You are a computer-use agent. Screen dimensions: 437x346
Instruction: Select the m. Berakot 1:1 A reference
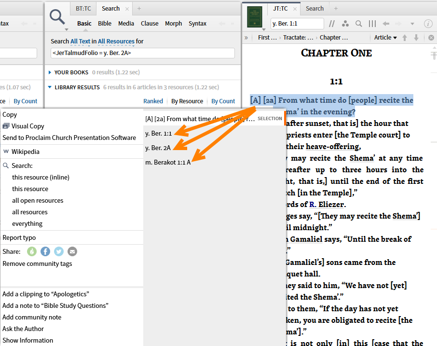[168, 163]
